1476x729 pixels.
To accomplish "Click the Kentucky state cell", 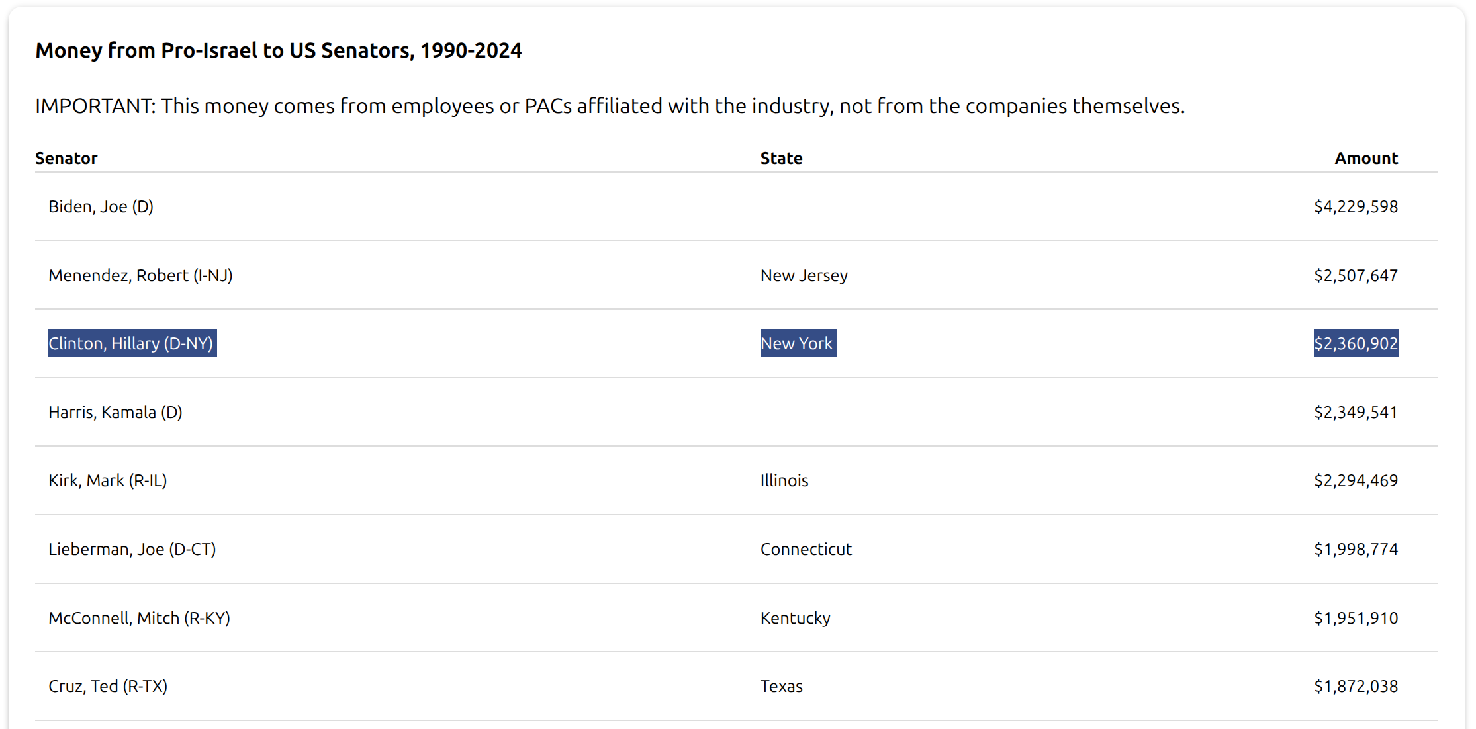I will click(795, 618).
